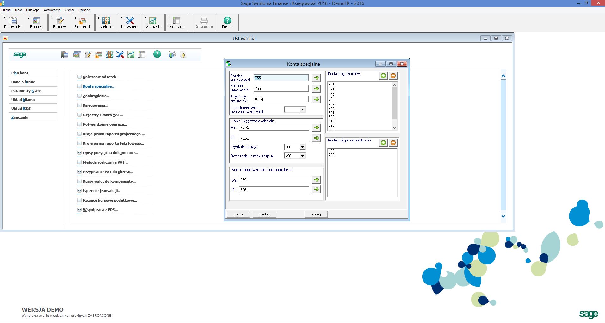Click the declarations icon in sage strip
This screenshot has width=605, height=323.
tap(142, 54)
